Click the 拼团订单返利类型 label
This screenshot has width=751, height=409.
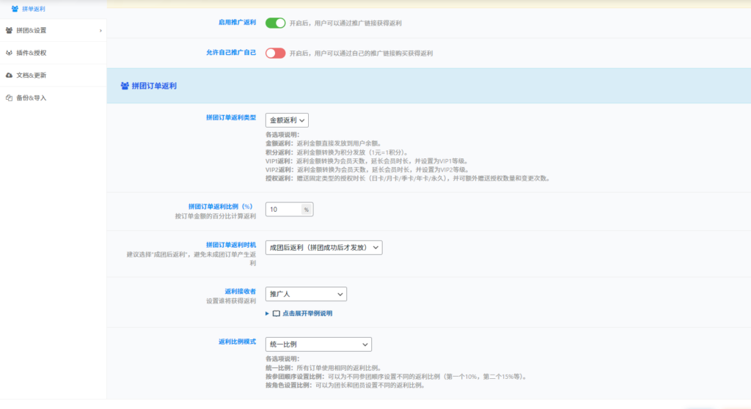pos(231,117)
